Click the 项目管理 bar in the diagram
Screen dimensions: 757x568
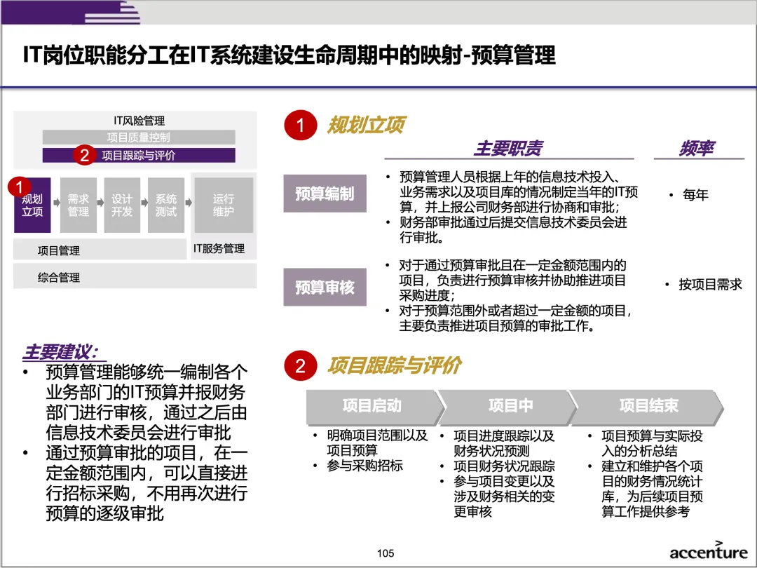(100, 250)
